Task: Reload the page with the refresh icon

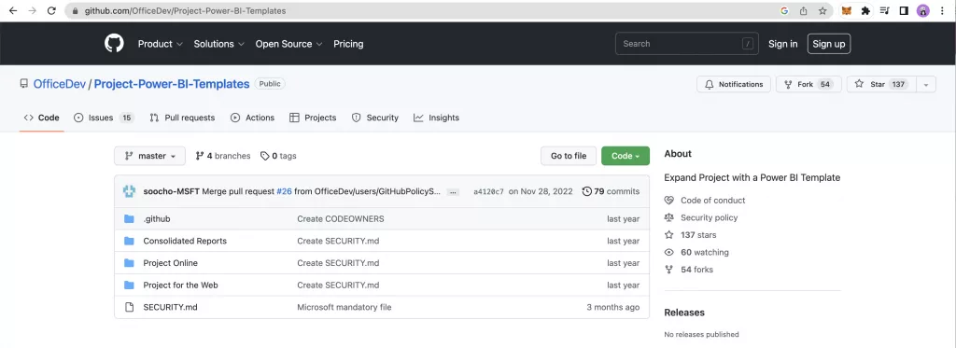Action: [x=52, y=11]
